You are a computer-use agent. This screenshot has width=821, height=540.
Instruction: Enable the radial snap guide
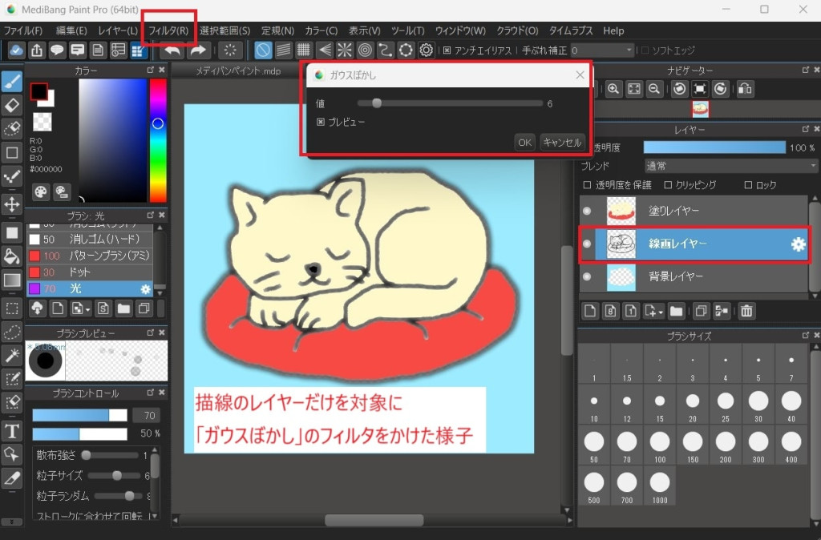(345, 50)
